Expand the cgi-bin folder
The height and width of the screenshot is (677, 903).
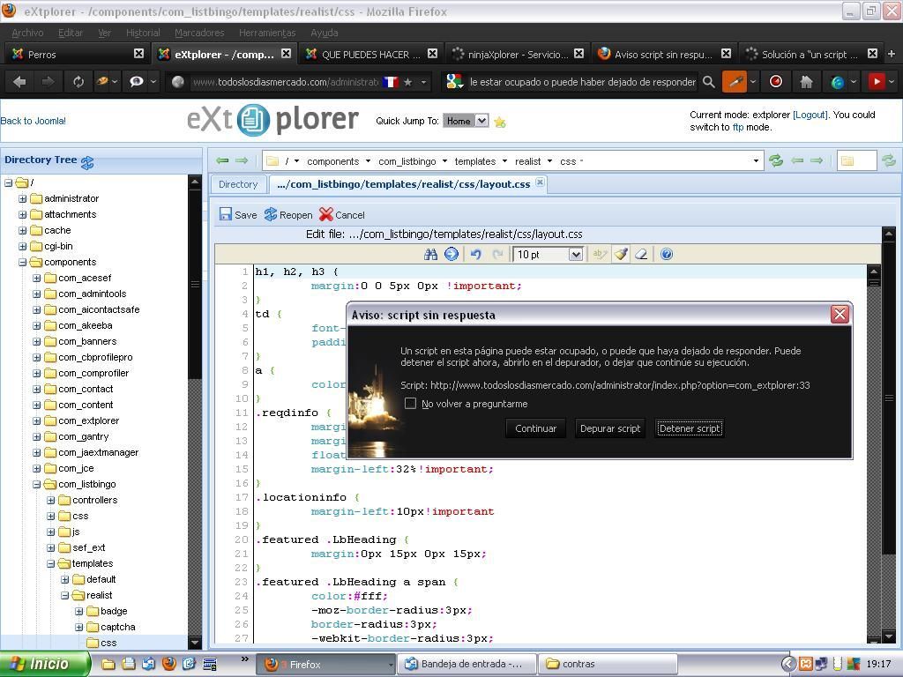point(22,247)
